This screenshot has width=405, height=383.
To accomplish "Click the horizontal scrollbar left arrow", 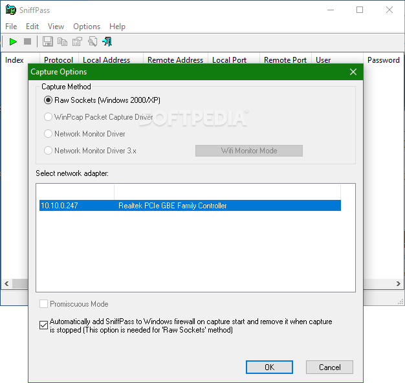I will [x=6, y=283].
